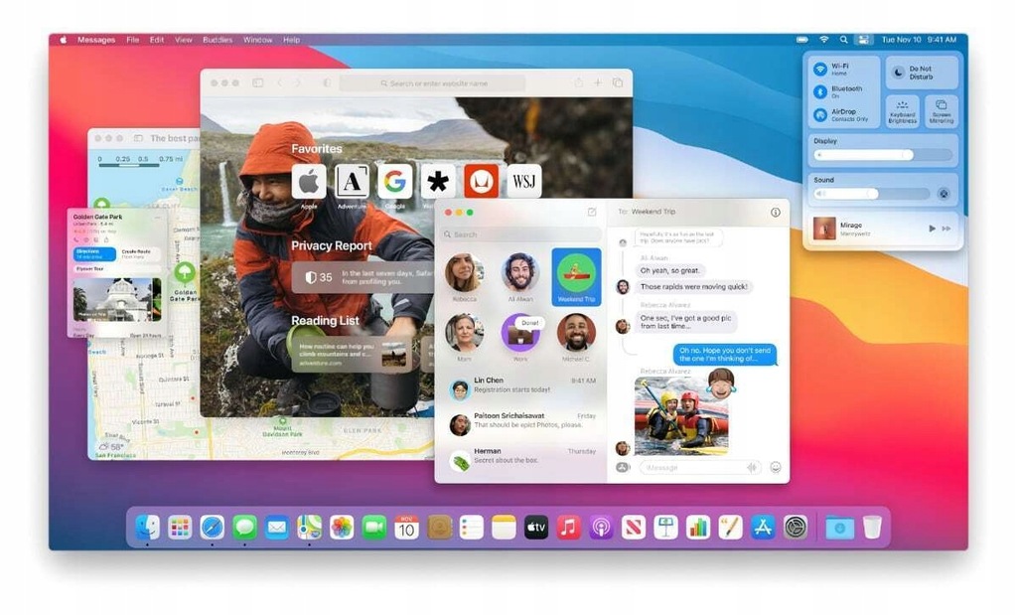Open the Messages menu
Viewport: 1017px width, 615px height.
(96, 40)
